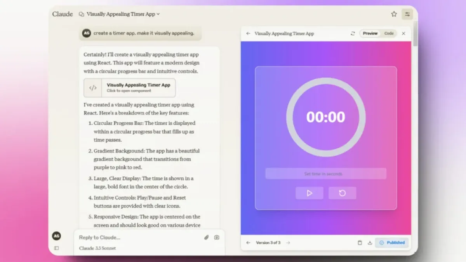466x262 pixels.
Task: Click the AS avatar in the user message
Action: [x=86, y=33]
